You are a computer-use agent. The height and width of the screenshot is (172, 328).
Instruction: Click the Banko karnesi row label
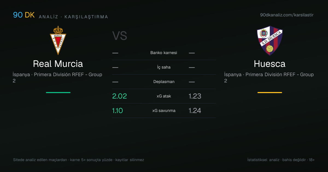pos(164,53)
